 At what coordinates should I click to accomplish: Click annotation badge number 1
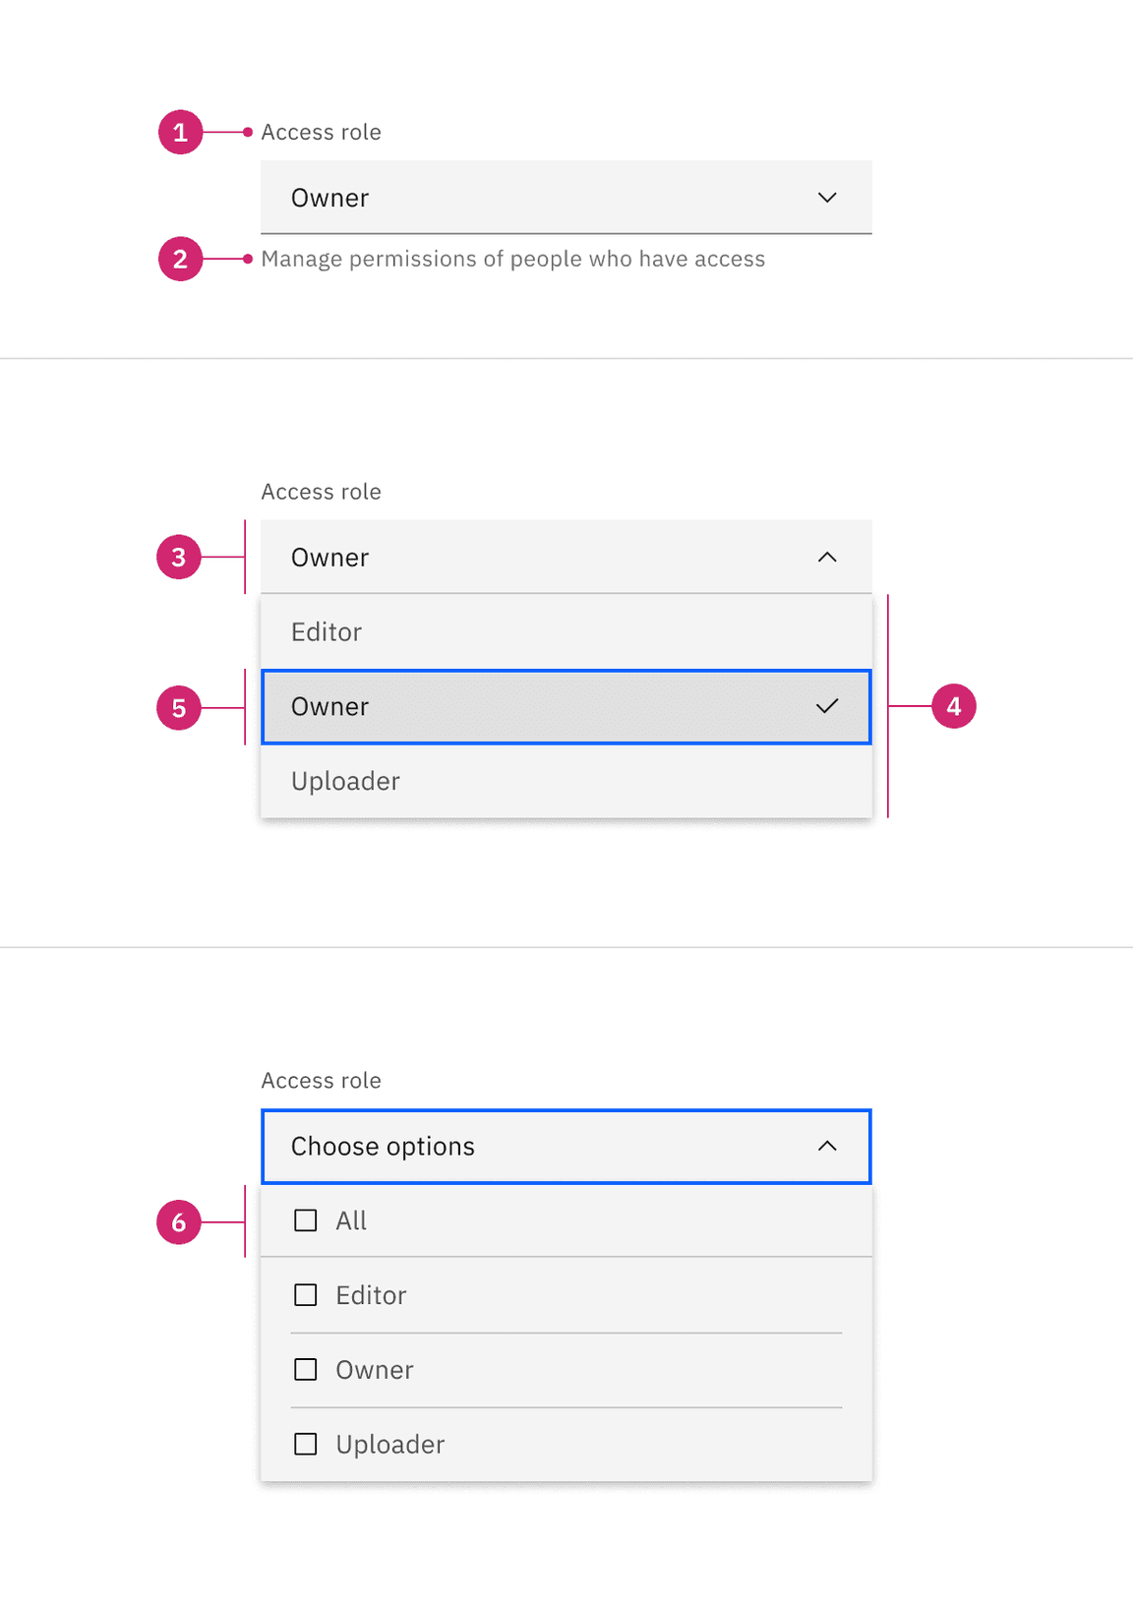180,132
